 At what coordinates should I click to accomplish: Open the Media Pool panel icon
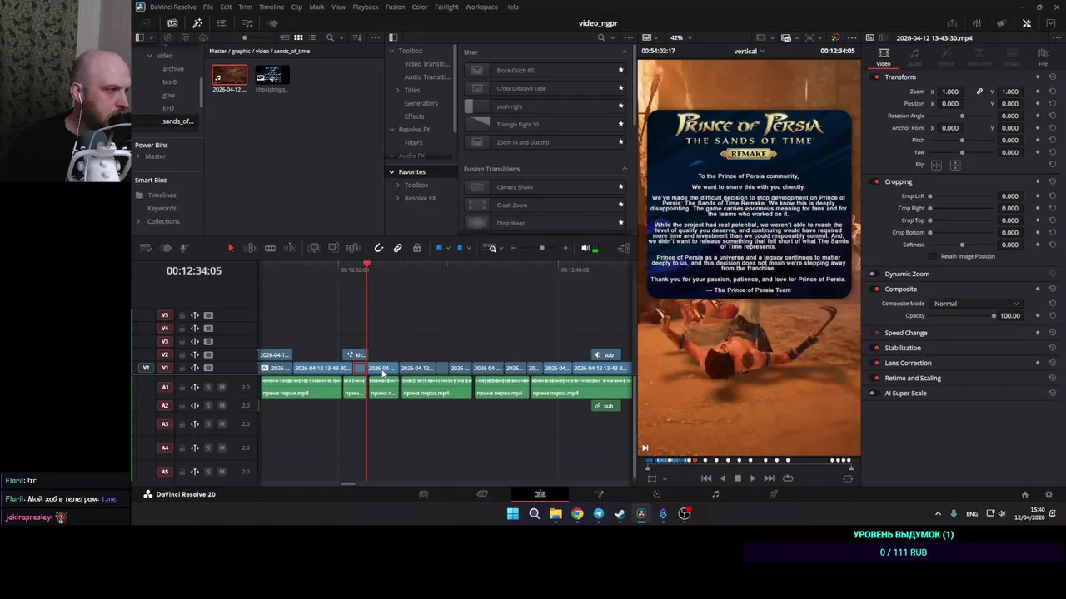click(172, 23)
